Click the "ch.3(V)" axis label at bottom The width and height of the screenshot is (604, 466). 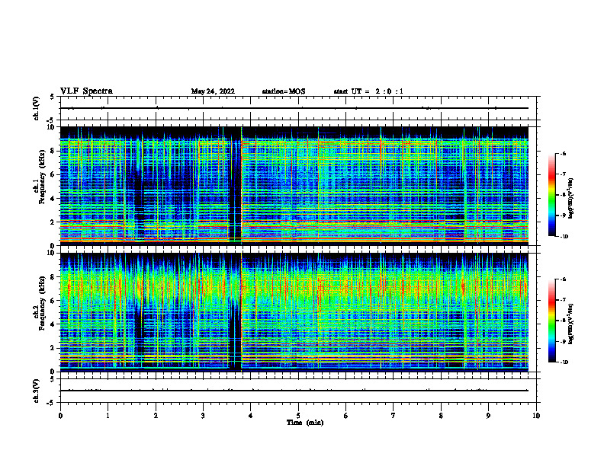[x=37, y=391]
